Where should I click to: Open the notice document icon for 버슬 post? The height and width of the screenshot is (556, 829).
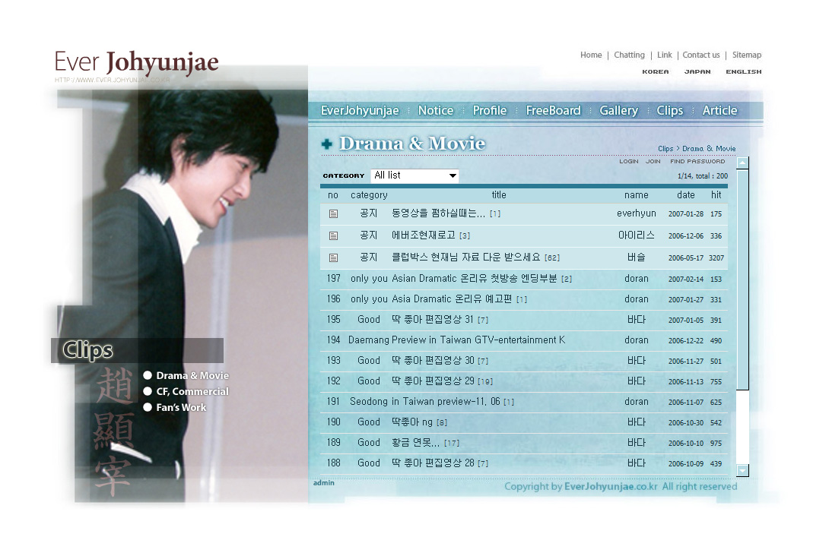(x=333, y=257)
